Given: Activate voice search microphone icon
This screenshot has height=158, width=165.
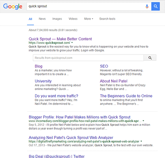Looking at the screenshot, I should pos(147,6).
